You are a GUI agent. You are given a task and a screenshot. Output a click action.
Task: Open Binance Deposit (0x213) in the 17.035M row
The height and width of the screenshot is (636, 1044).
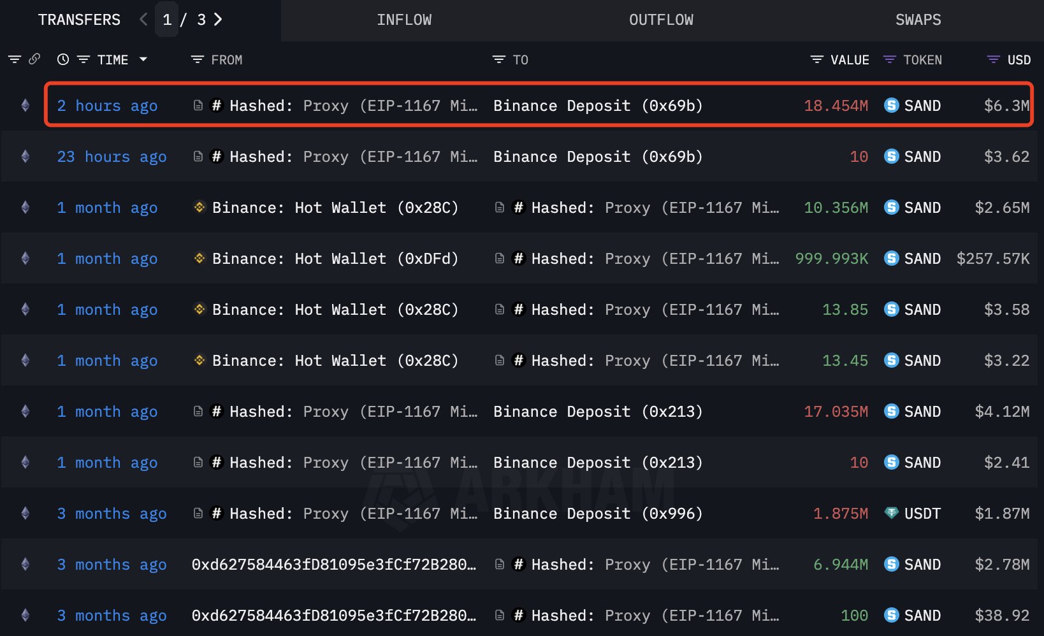[x=598, y=412]
